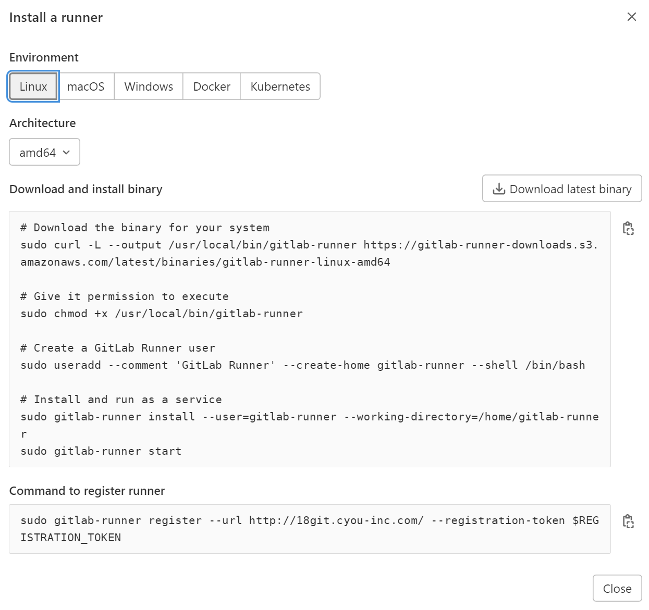Click the '# Give it permission to execute' comment
Image resolution: width=649 pixels, height=610 pixels.
coord(125,296)
